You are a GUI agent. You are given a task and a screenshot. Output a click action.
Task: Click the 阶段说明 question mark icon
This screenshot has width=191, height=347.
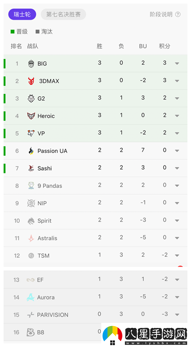pyautogui.click(x=178, y=14)
